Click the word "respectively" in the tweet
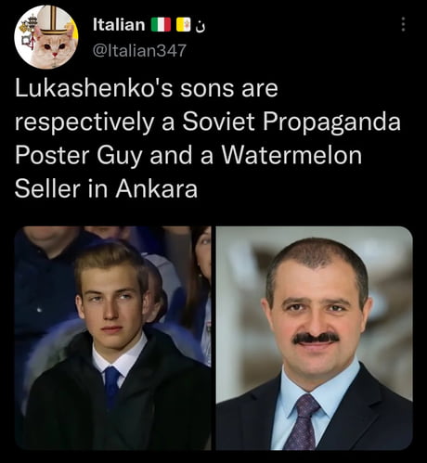 tap(84, 122)
